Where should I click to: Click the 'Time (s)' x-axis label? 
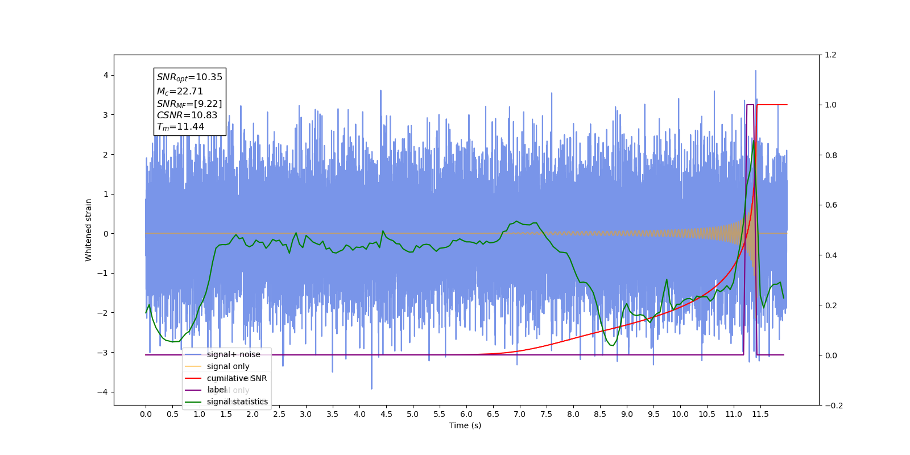(x=465, y=425)
